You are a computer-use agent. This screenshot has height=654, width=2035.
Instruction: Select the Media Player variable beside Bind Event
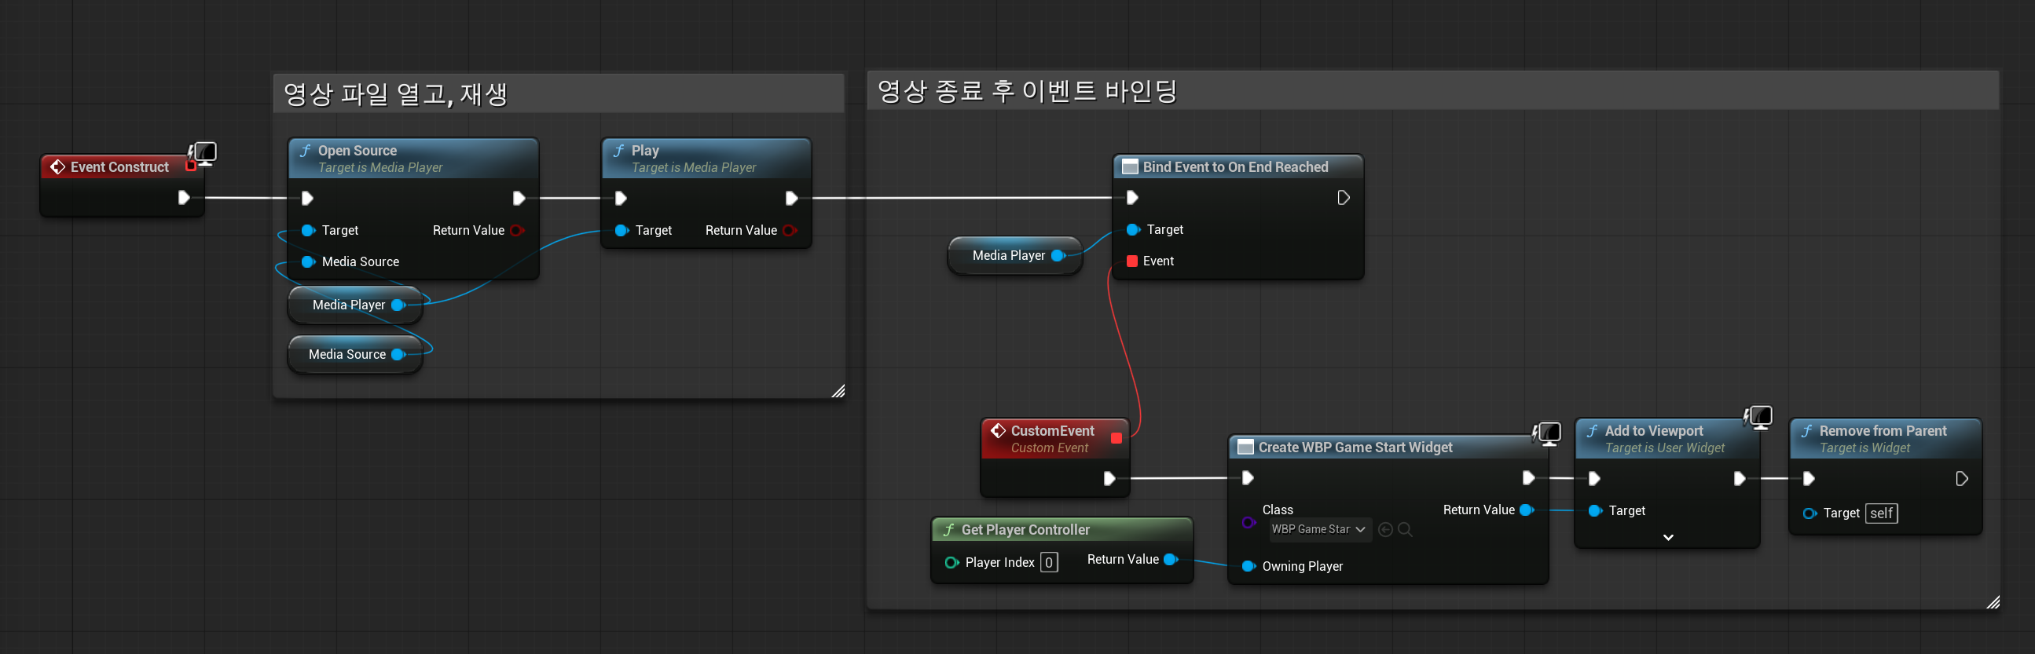pyautogui.click(x=1007, y=256)
